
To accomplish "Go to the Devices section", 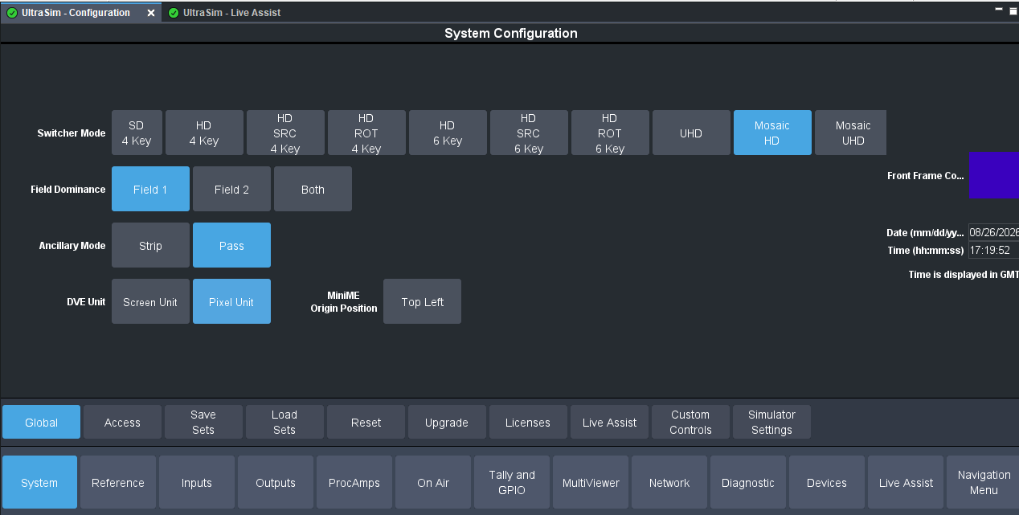I will (x=827, y=482).
